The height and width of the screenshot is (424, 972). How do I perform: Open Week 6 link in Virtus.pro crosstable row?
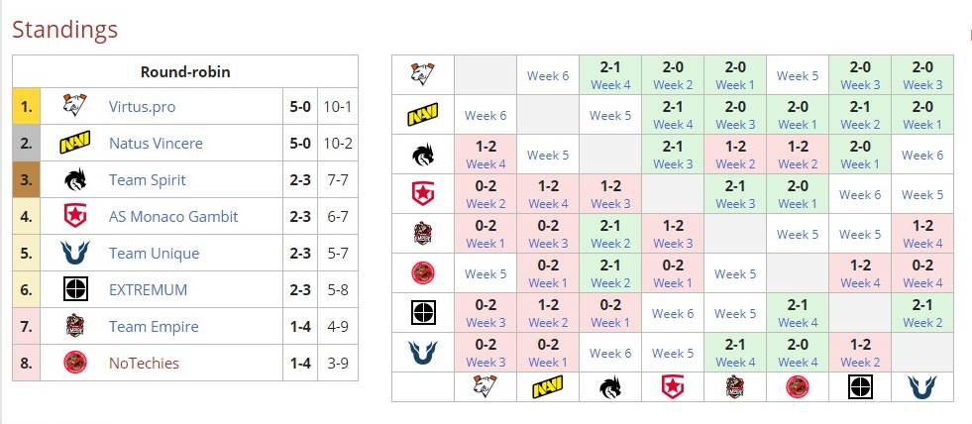click(x=548, y=75)
